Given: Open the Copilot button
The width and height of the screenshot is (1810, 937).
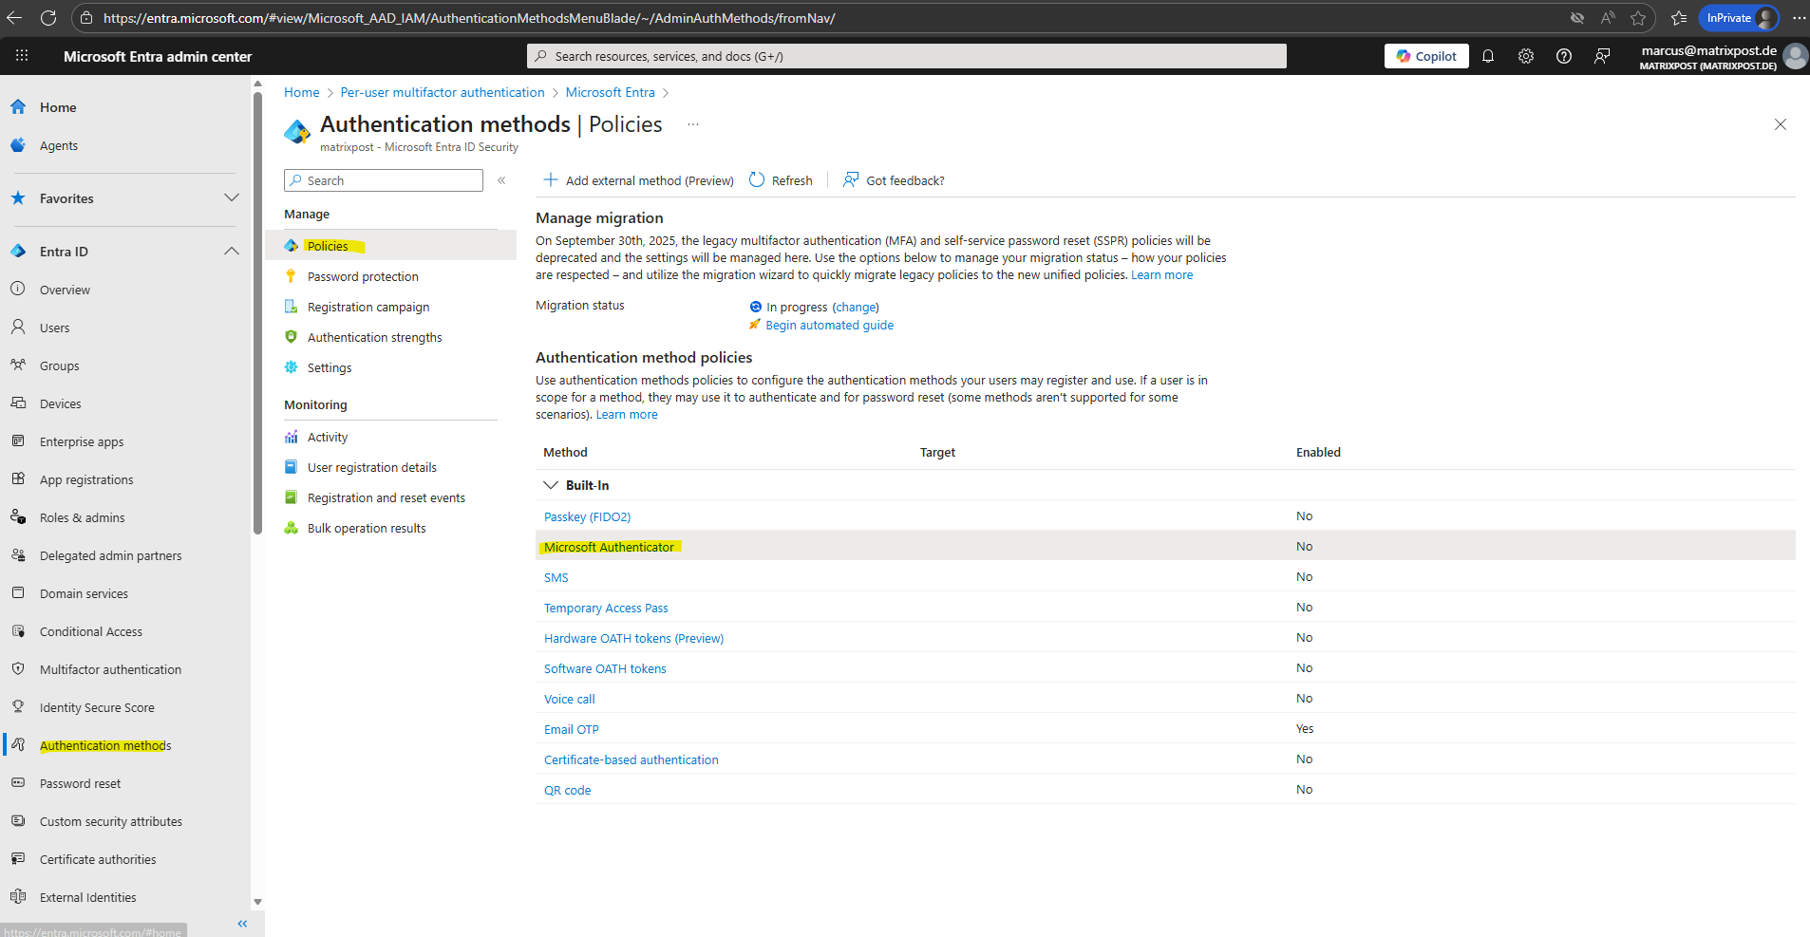Looking at the screenshot, I should 1426,56.
